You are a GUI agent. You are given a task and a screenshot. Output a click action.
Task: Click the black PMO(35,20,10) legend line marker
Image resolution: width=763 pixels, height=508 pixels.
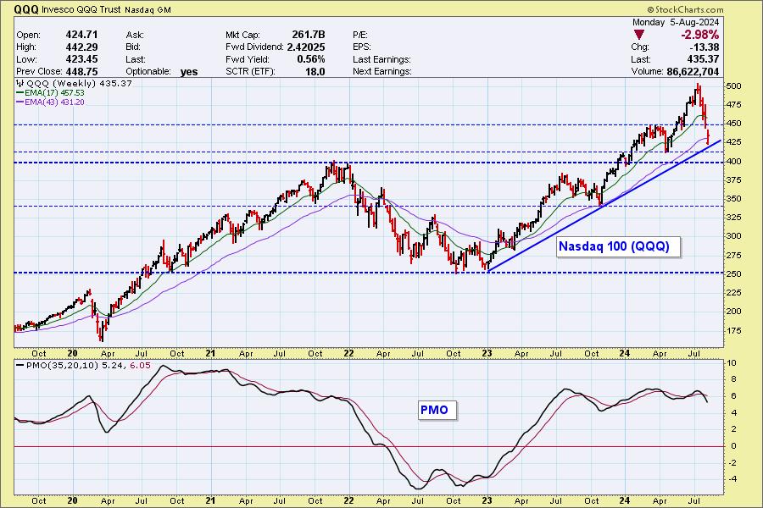click(20, 366)
